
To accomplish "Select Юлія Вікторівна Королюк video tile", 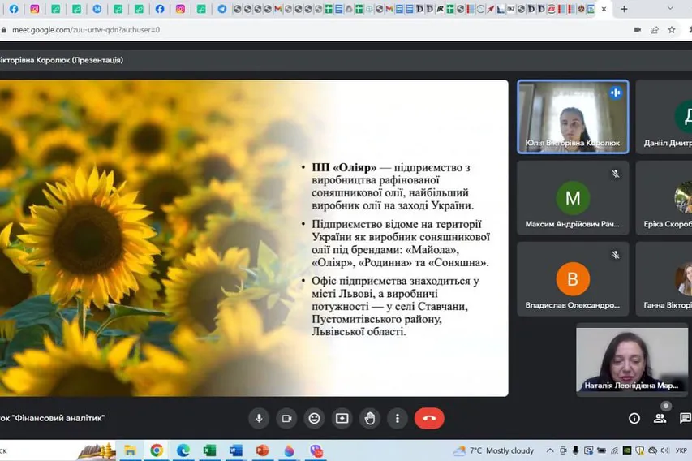I will (x=573, y=117).
